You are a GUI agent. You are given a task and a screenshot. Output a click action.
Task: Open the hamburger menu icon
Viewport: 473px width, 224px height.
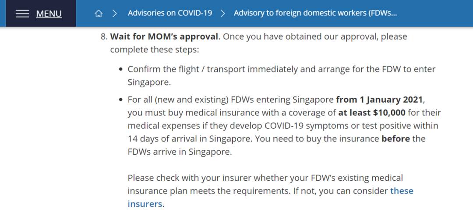pyautogui.click(x=22, y=14)
